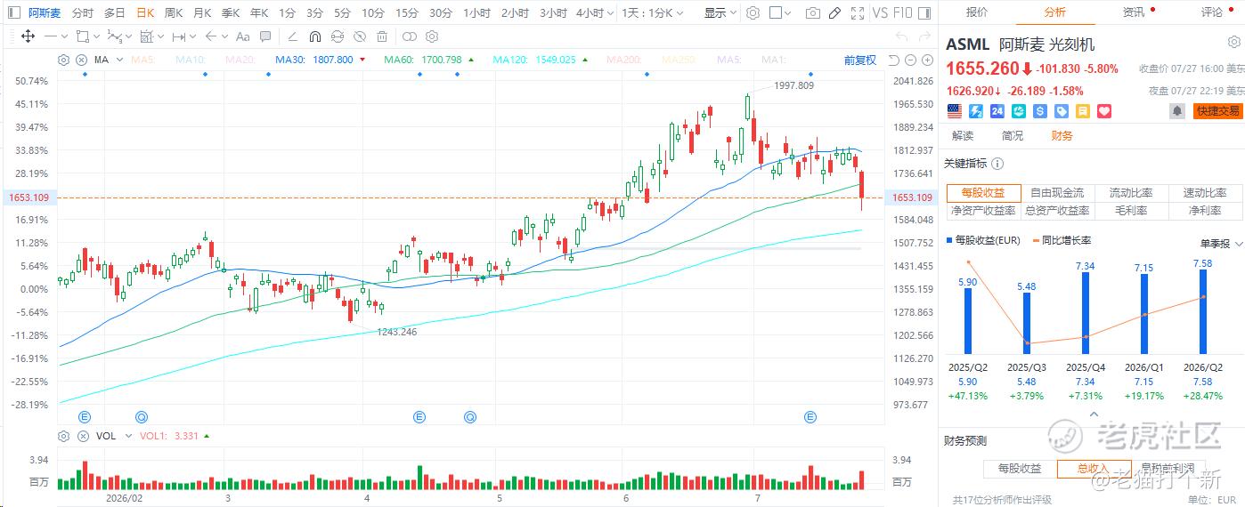Click the VS compare button
The width and height of the screenshot is (1245, 507).
tap(881, 13)
